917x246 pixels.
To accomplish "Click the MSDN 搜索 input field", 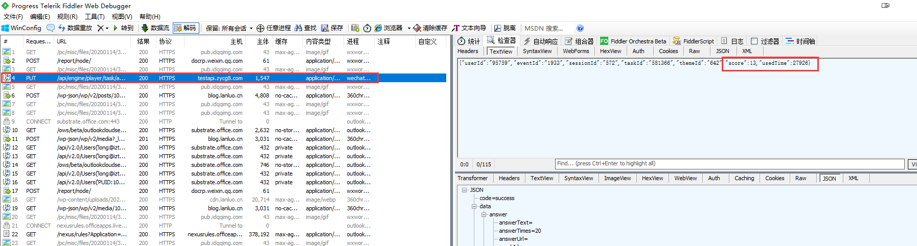I will click(x=547, y=28).
